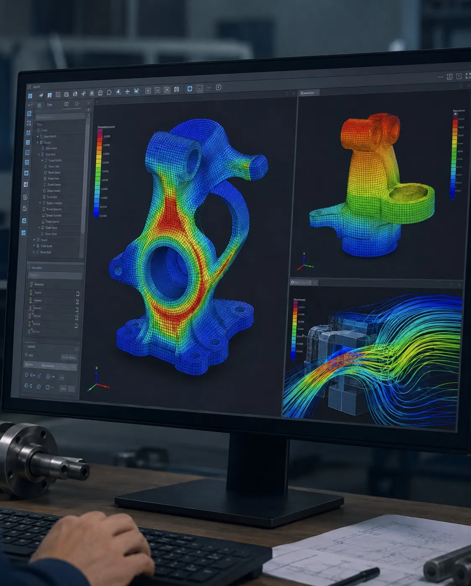Open the tab of the top-right viewport
The height and width of the screenshot is (586, 471).
(x=309, y=92)
